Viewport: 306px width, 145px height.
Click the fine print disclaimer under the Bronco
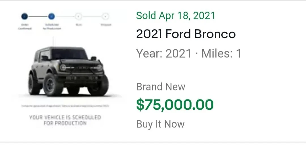65,106
